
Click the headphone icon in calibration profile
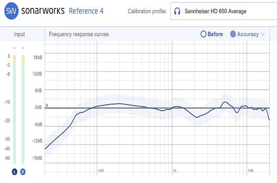pos(177,11)
